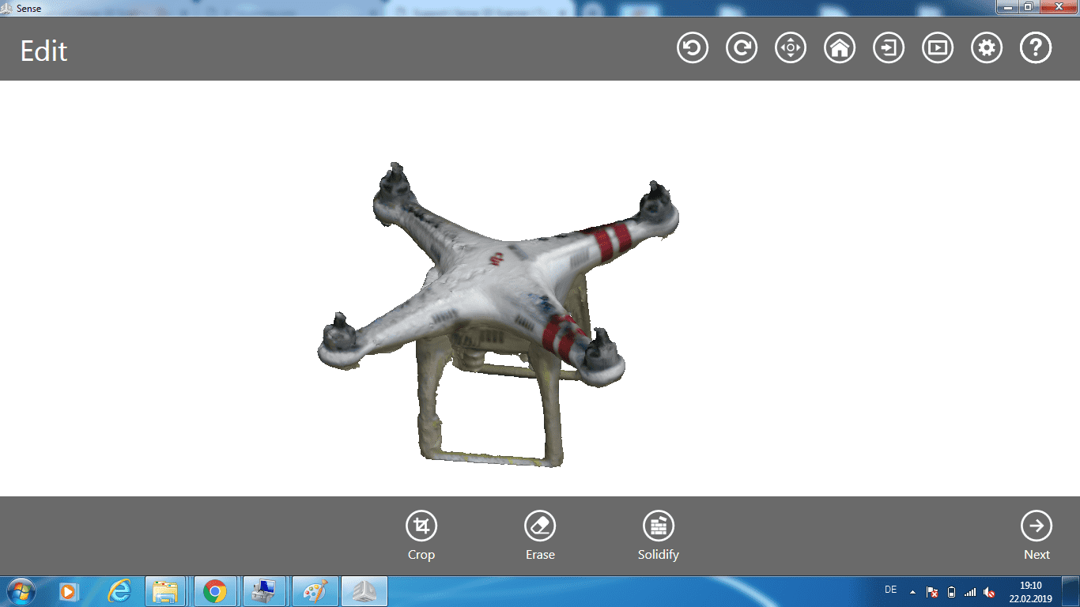Close the Sense window
This screenshot has height=607, width=1080.
click(1058, 6)
